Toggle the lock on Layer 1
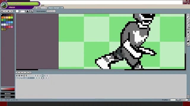The width and height of the screenshot is (190, 106). point(19,78)
